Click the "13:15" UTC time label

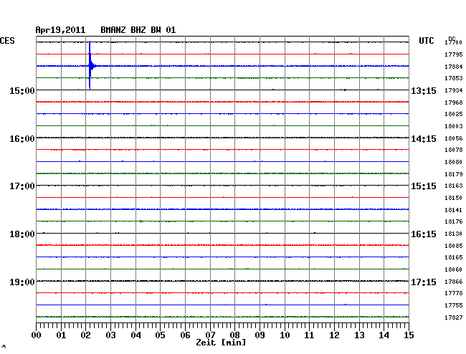pyautogui.click(x=424, y=90)
